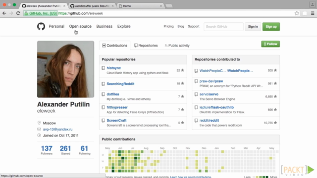Select the Open source menu item

pos(80,26)
